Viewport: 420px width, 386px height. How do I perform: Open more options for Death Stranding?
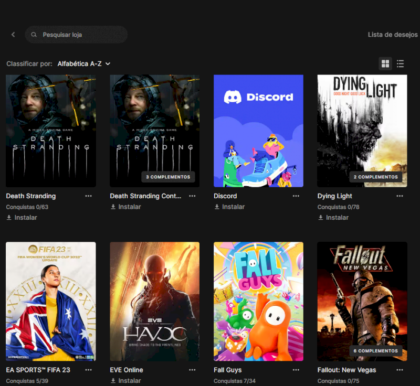pyautogui.click(x=88, y=196)
